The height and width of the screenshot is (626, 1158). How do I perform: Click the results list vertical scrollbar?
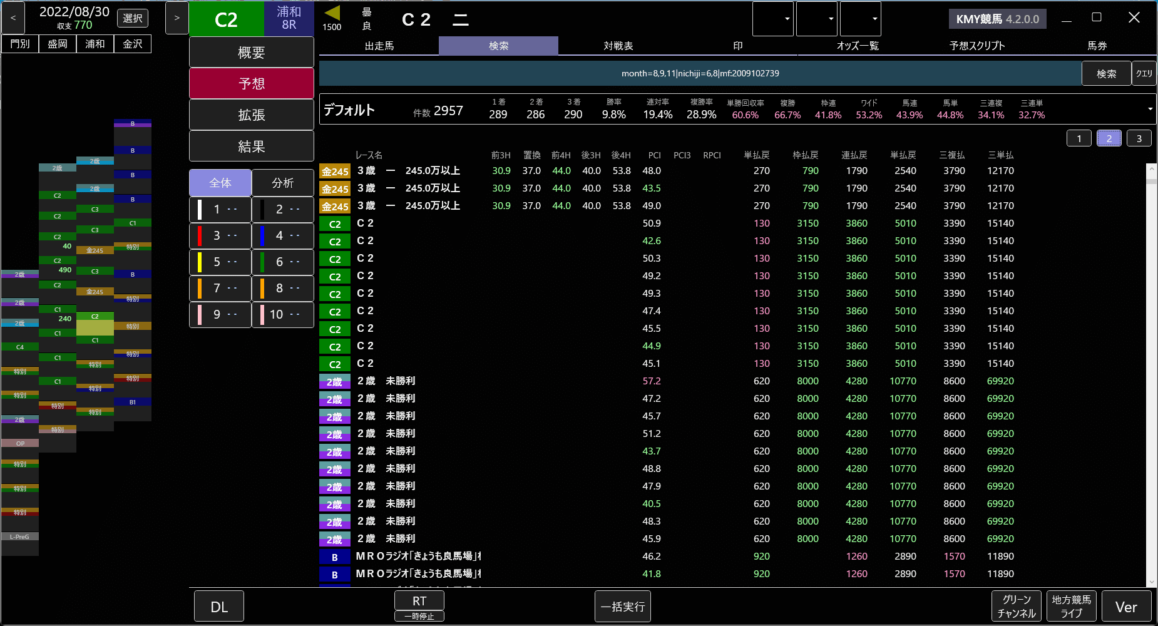click(x=1151, y=374)
